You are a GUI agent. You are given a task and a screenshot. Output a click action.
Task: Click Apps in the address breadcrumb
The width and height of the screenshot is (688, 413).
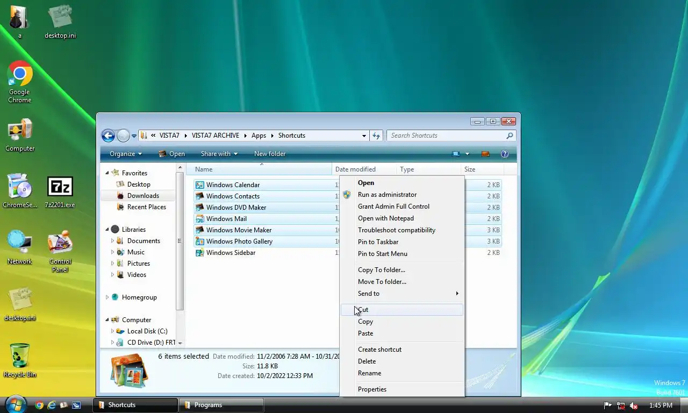259,136
